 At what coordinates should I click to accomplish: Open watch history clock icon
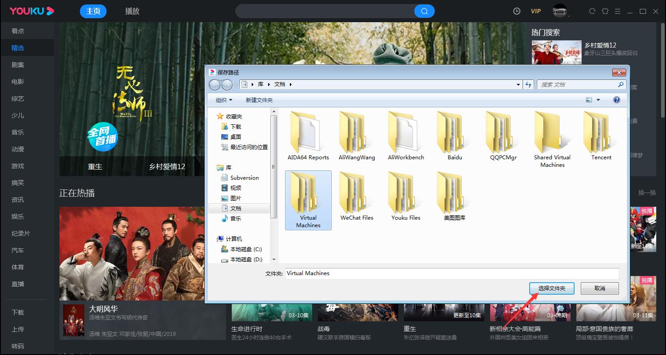click(x=516, y=11)
